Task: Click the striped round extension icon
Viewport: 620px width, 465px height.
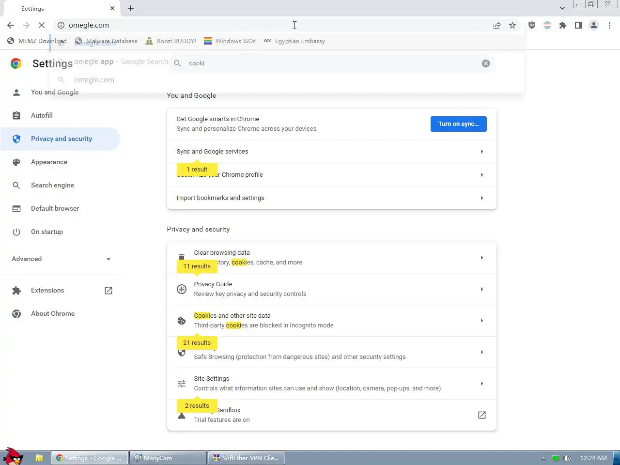Action: (547, 25)
